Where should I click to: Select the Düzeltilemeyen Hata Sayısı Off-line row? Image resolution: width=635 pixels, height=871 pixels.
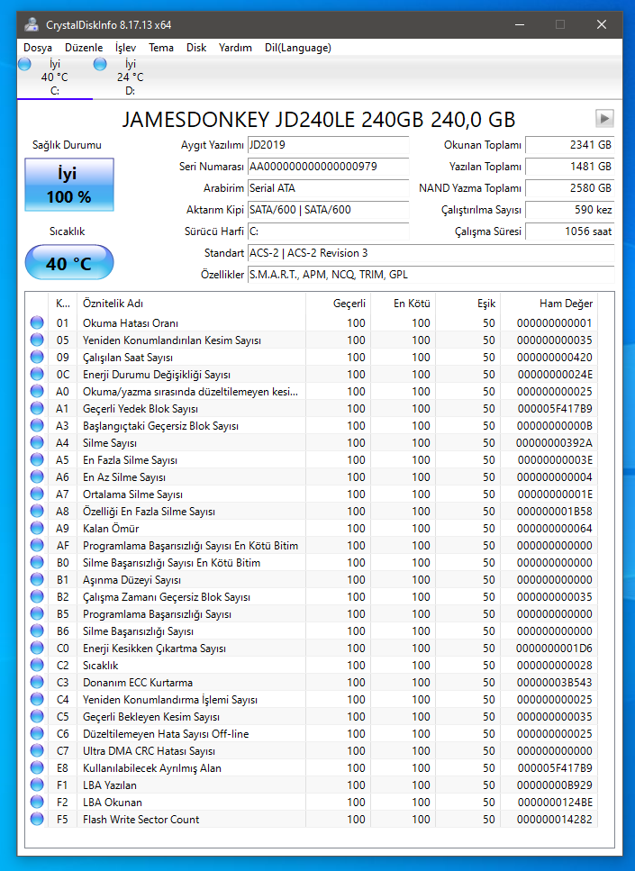(312, 734)
